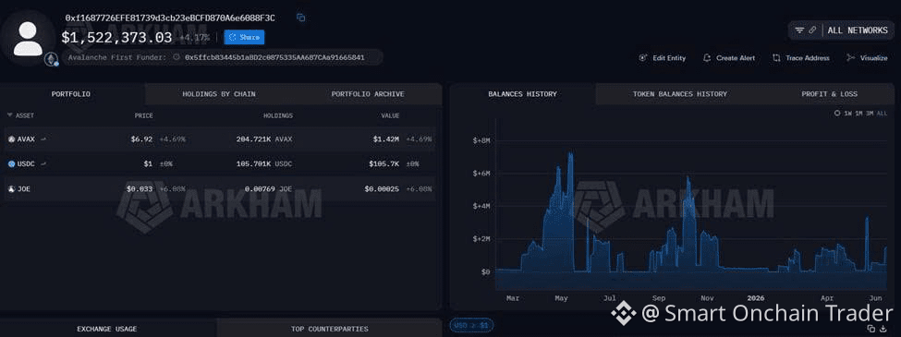Screen dimensions: 901x337
Task: Open the HOLDINGS BY CHAIN tab
Action: click(219, 94)
